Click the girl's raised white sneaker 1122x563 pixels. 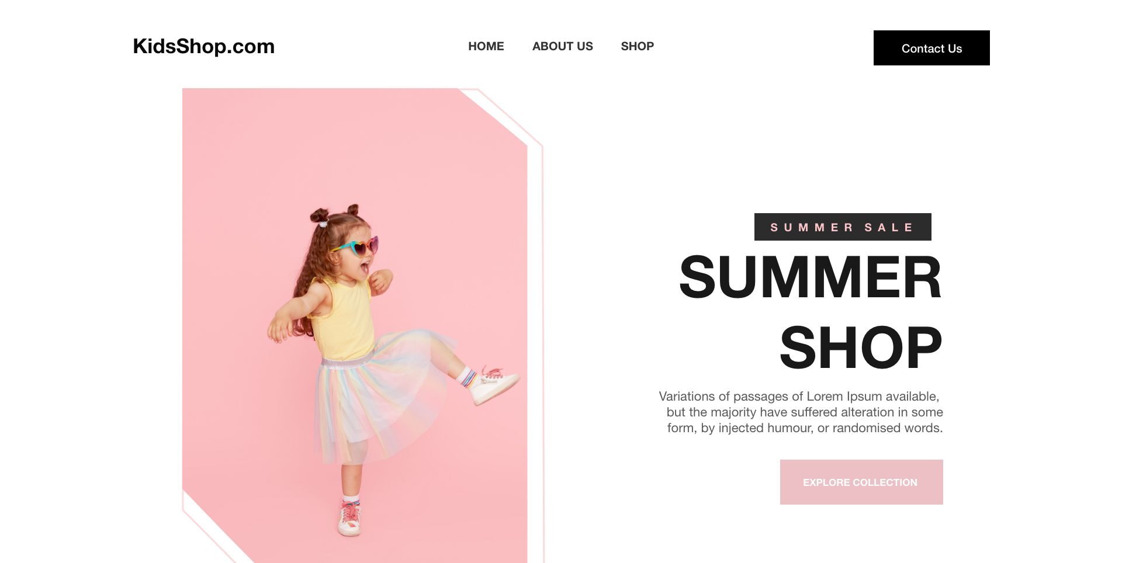[x=494, y=385]
